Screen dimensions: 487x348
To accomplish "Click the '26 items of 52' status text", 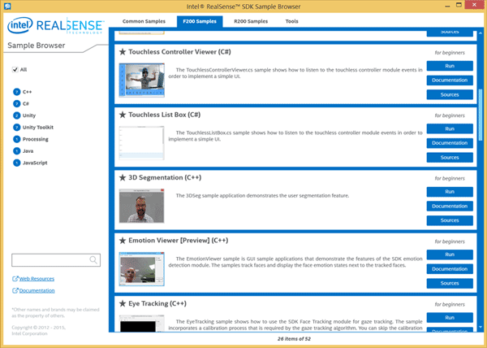I will point(294,339).
